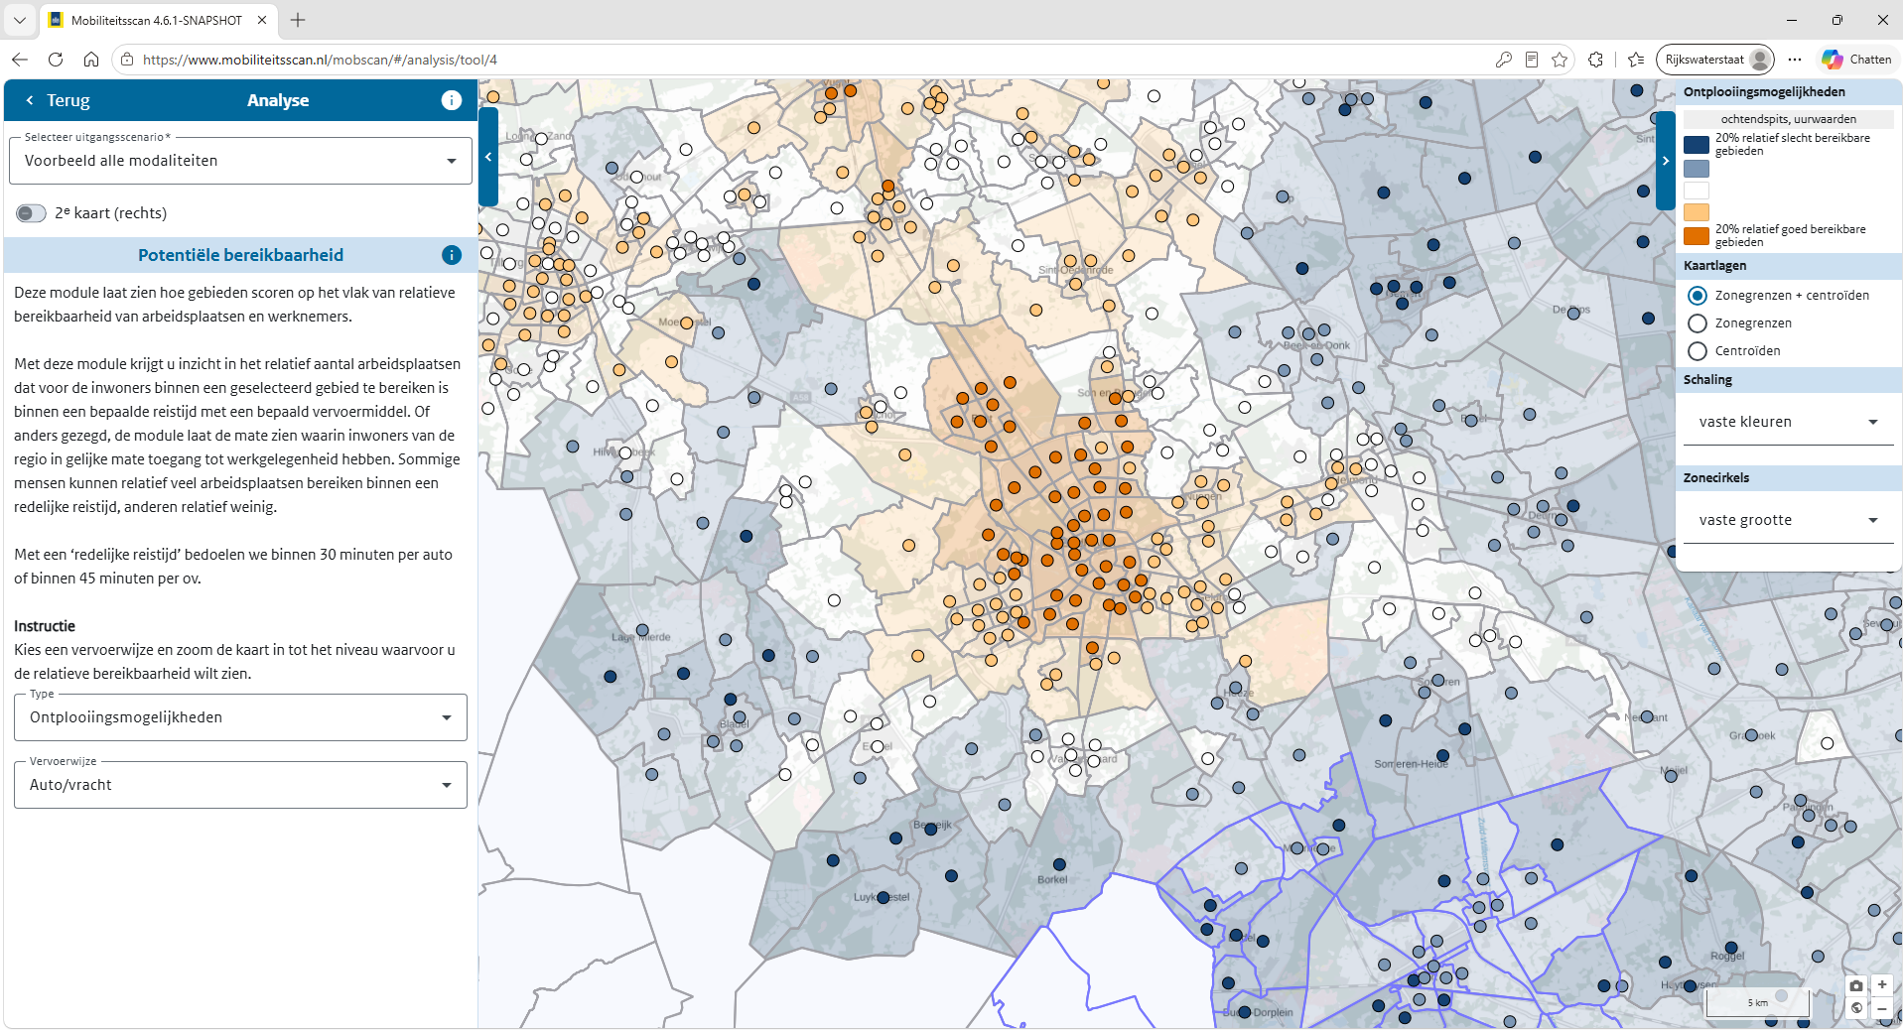Open tab actions menu

pos(20,20)
